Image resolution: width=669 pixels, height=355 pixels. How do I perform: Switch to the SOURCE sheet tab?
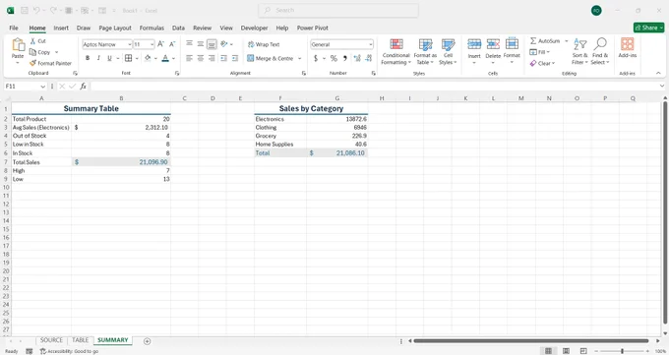51,340
